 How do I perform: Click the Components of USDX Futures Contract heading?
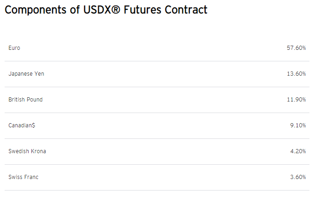106,10
